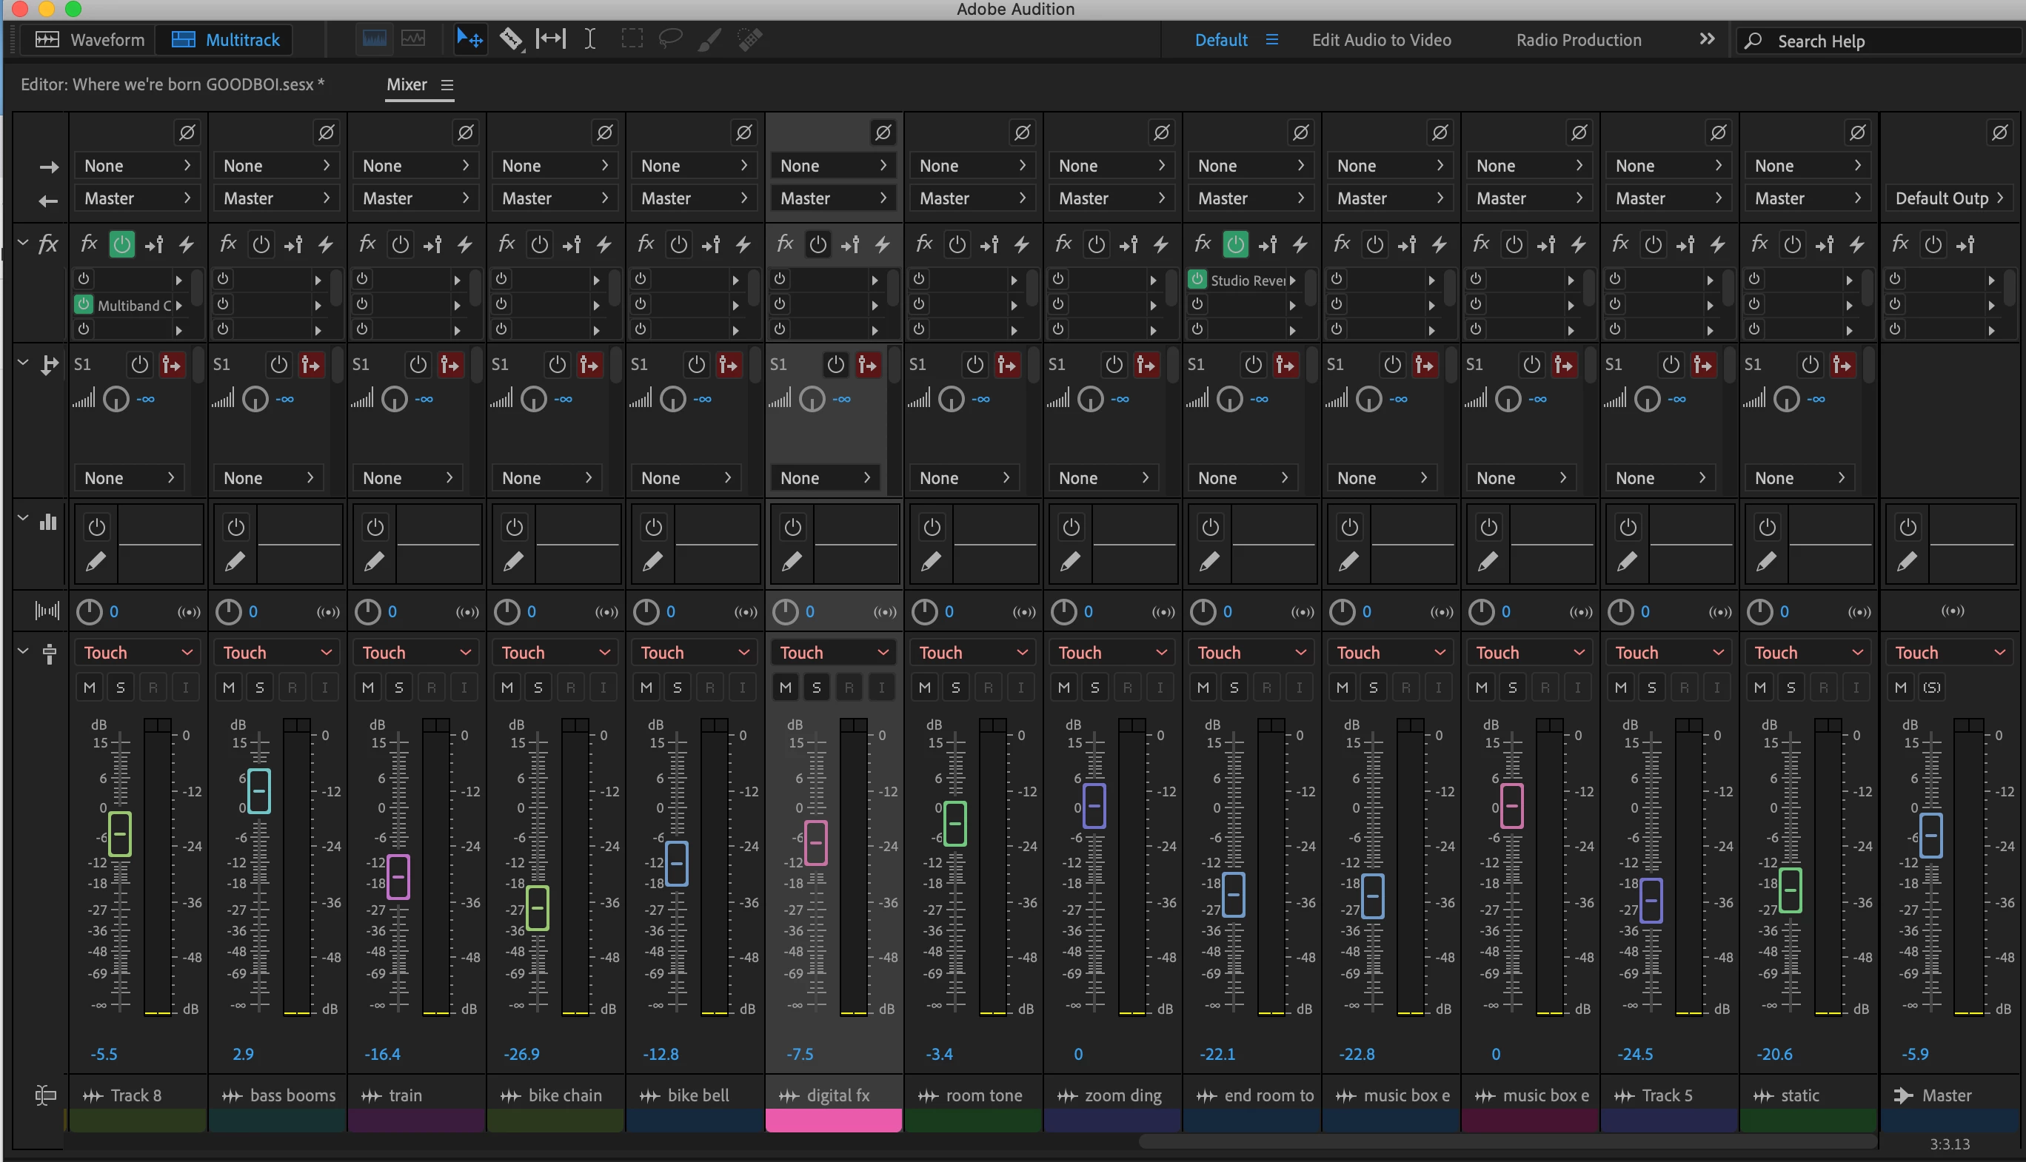
Task: Switch to Edit Audio to Video workspace
Action: coord(1381,40)
